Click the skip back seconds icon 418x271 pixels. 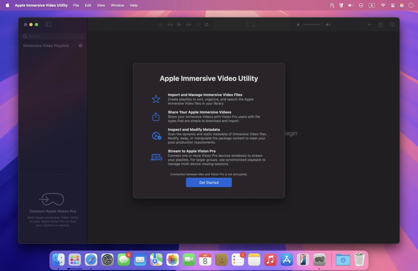(x=160, y=24)
